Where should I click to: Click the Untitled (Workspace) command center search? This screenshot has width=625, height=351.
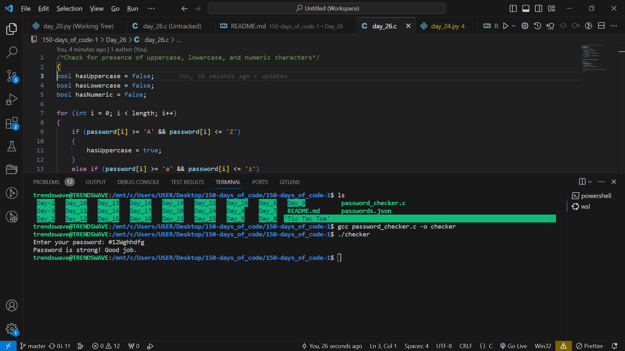point(327,8)
